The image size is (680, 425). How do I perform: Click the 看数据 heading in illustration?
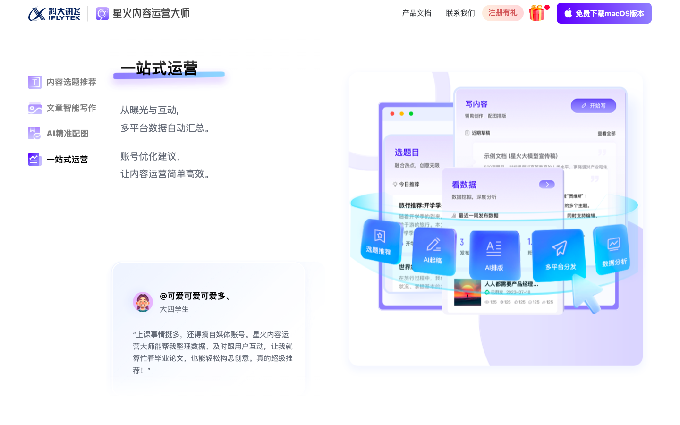[464, 185]
